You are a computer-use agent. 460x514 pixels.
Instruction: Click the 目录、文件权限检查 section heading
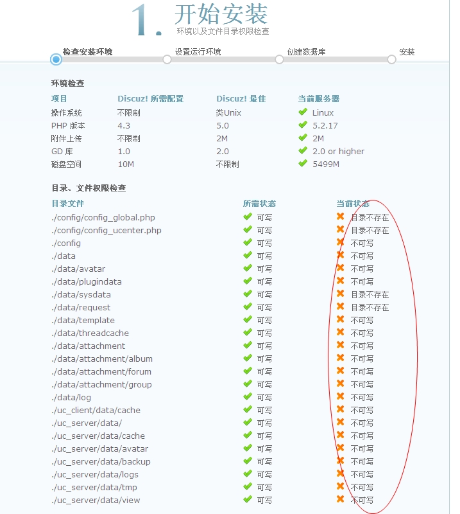tap(89, 188)
